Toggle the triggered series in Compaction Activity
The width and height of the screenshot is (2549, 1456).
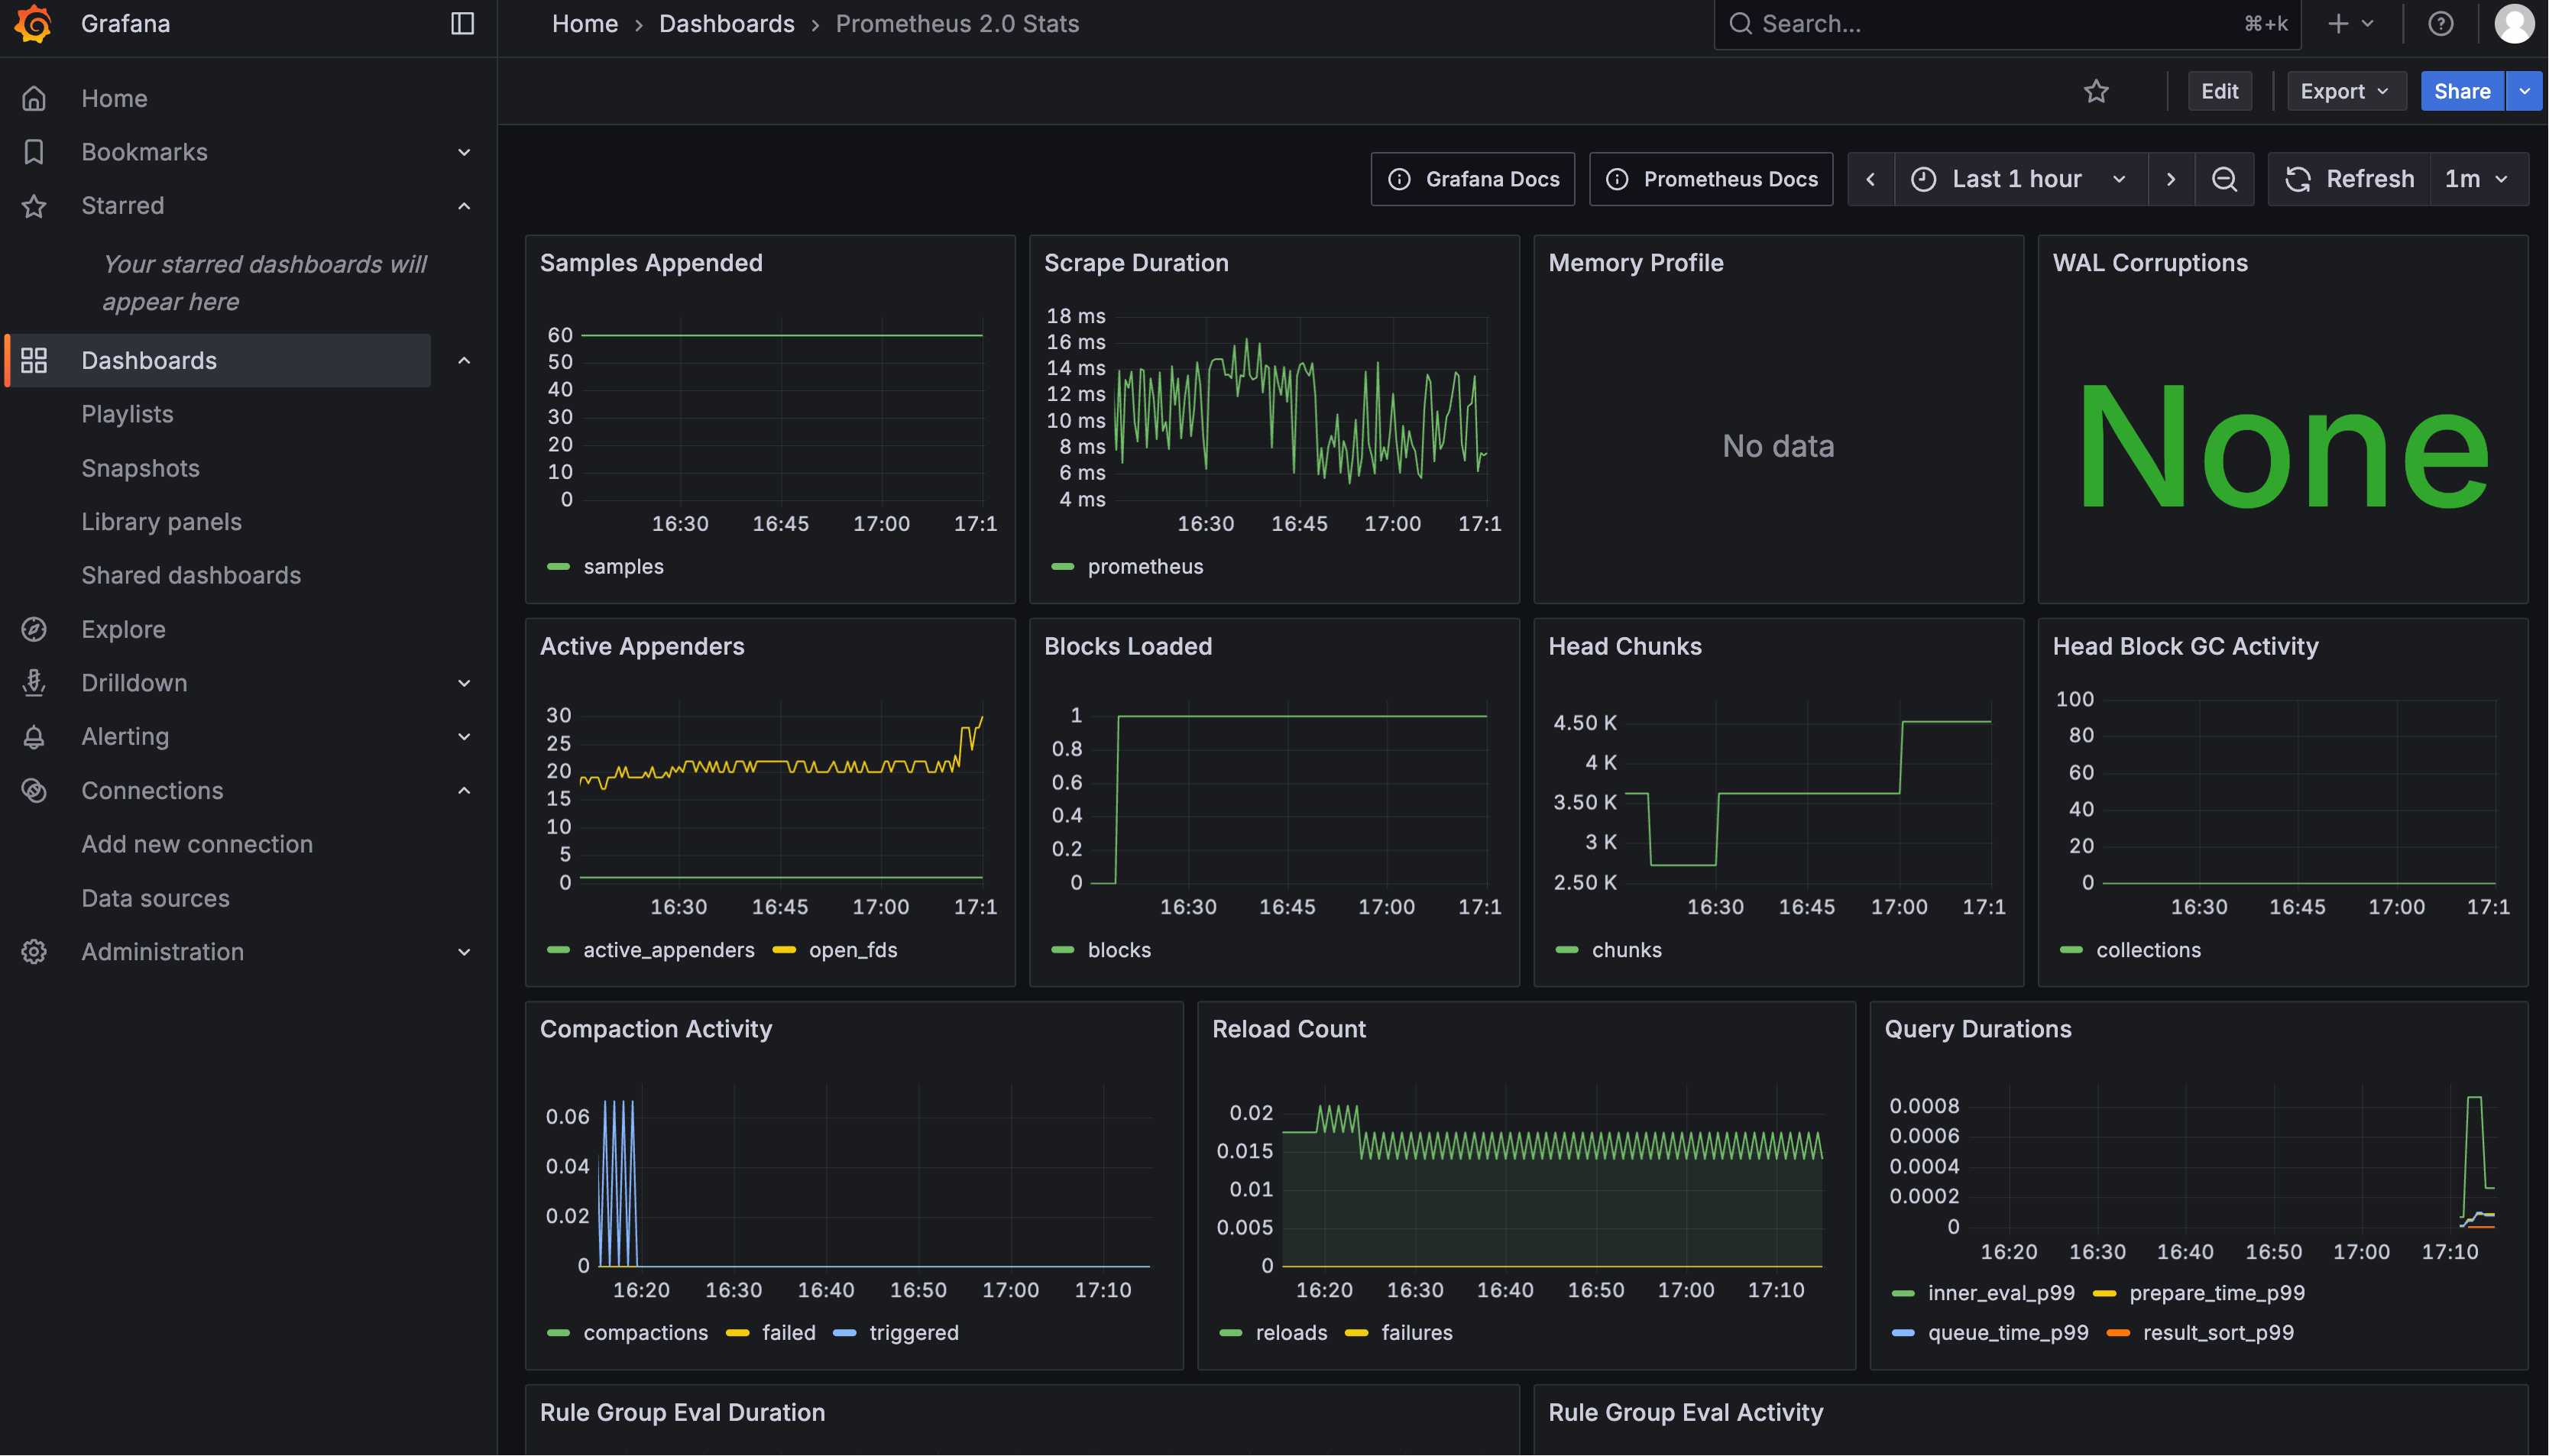tap(913, 1332)
